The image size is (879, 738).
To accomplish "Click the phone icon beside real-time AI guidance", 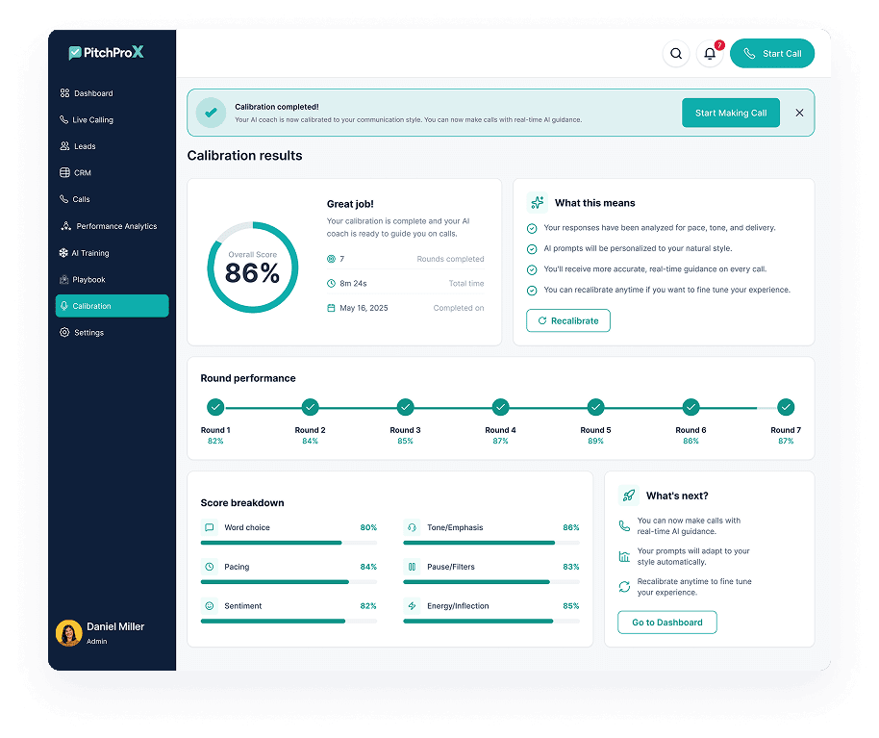I will coord(624,525).
